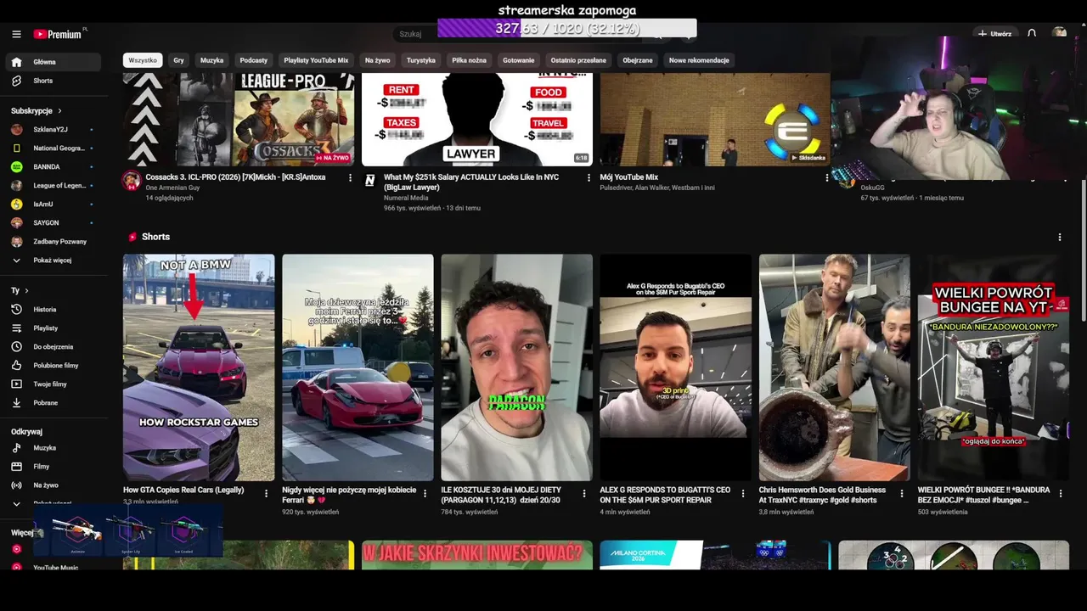
Task: Select the Na żywo filter chip
Action: pyautogui.click(x=377, y=60)
